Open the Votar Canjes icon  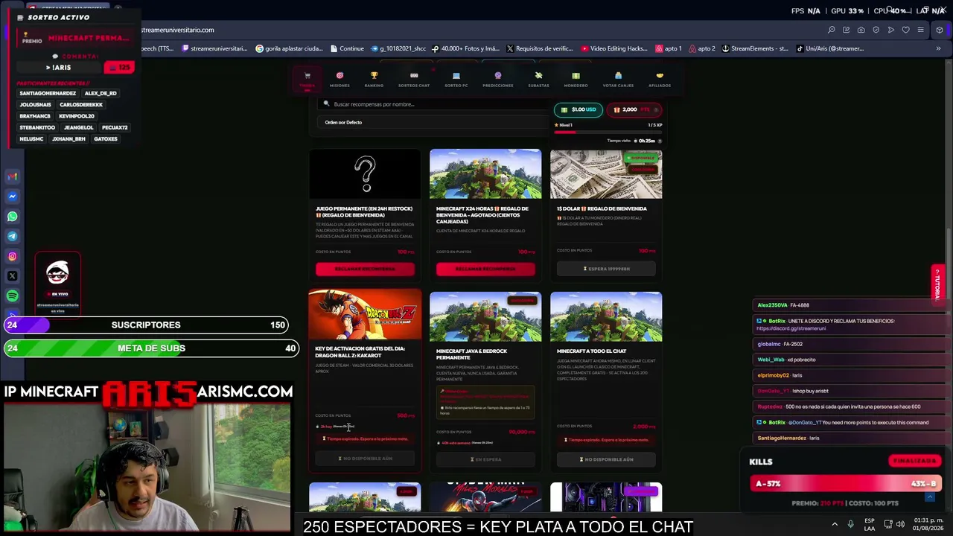(x=618, y=75)
